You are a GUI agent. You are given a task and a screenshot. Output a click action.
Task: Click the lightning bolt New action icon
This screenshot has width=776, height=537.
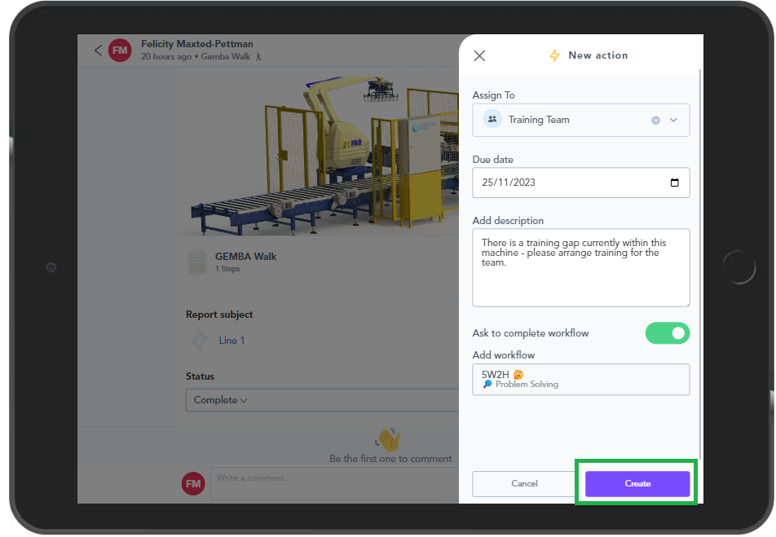pos(554,55)
